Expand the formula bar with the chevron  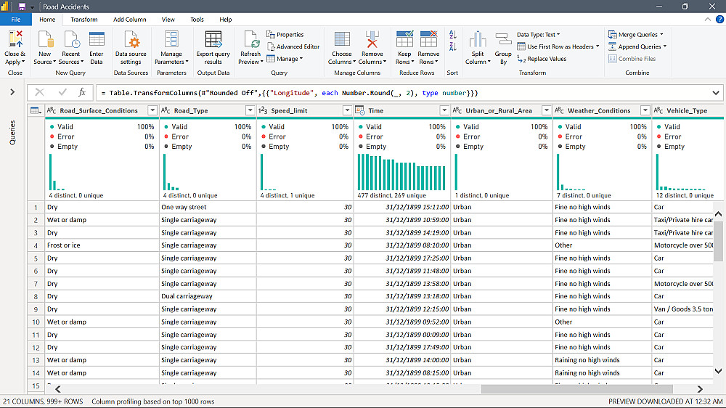tap(716, 93)
